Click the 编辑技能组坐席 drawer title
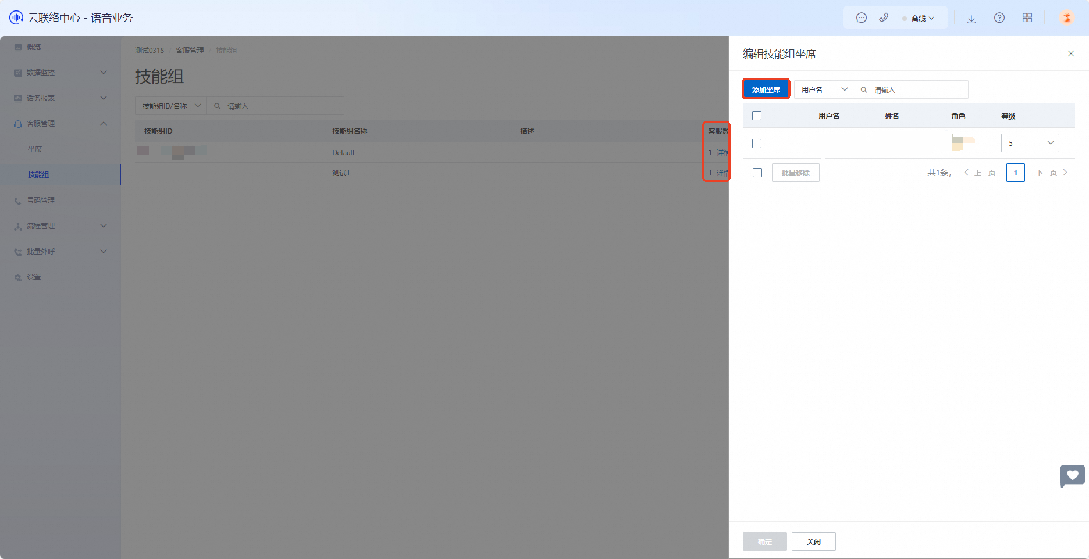 [x=780, y=54]
